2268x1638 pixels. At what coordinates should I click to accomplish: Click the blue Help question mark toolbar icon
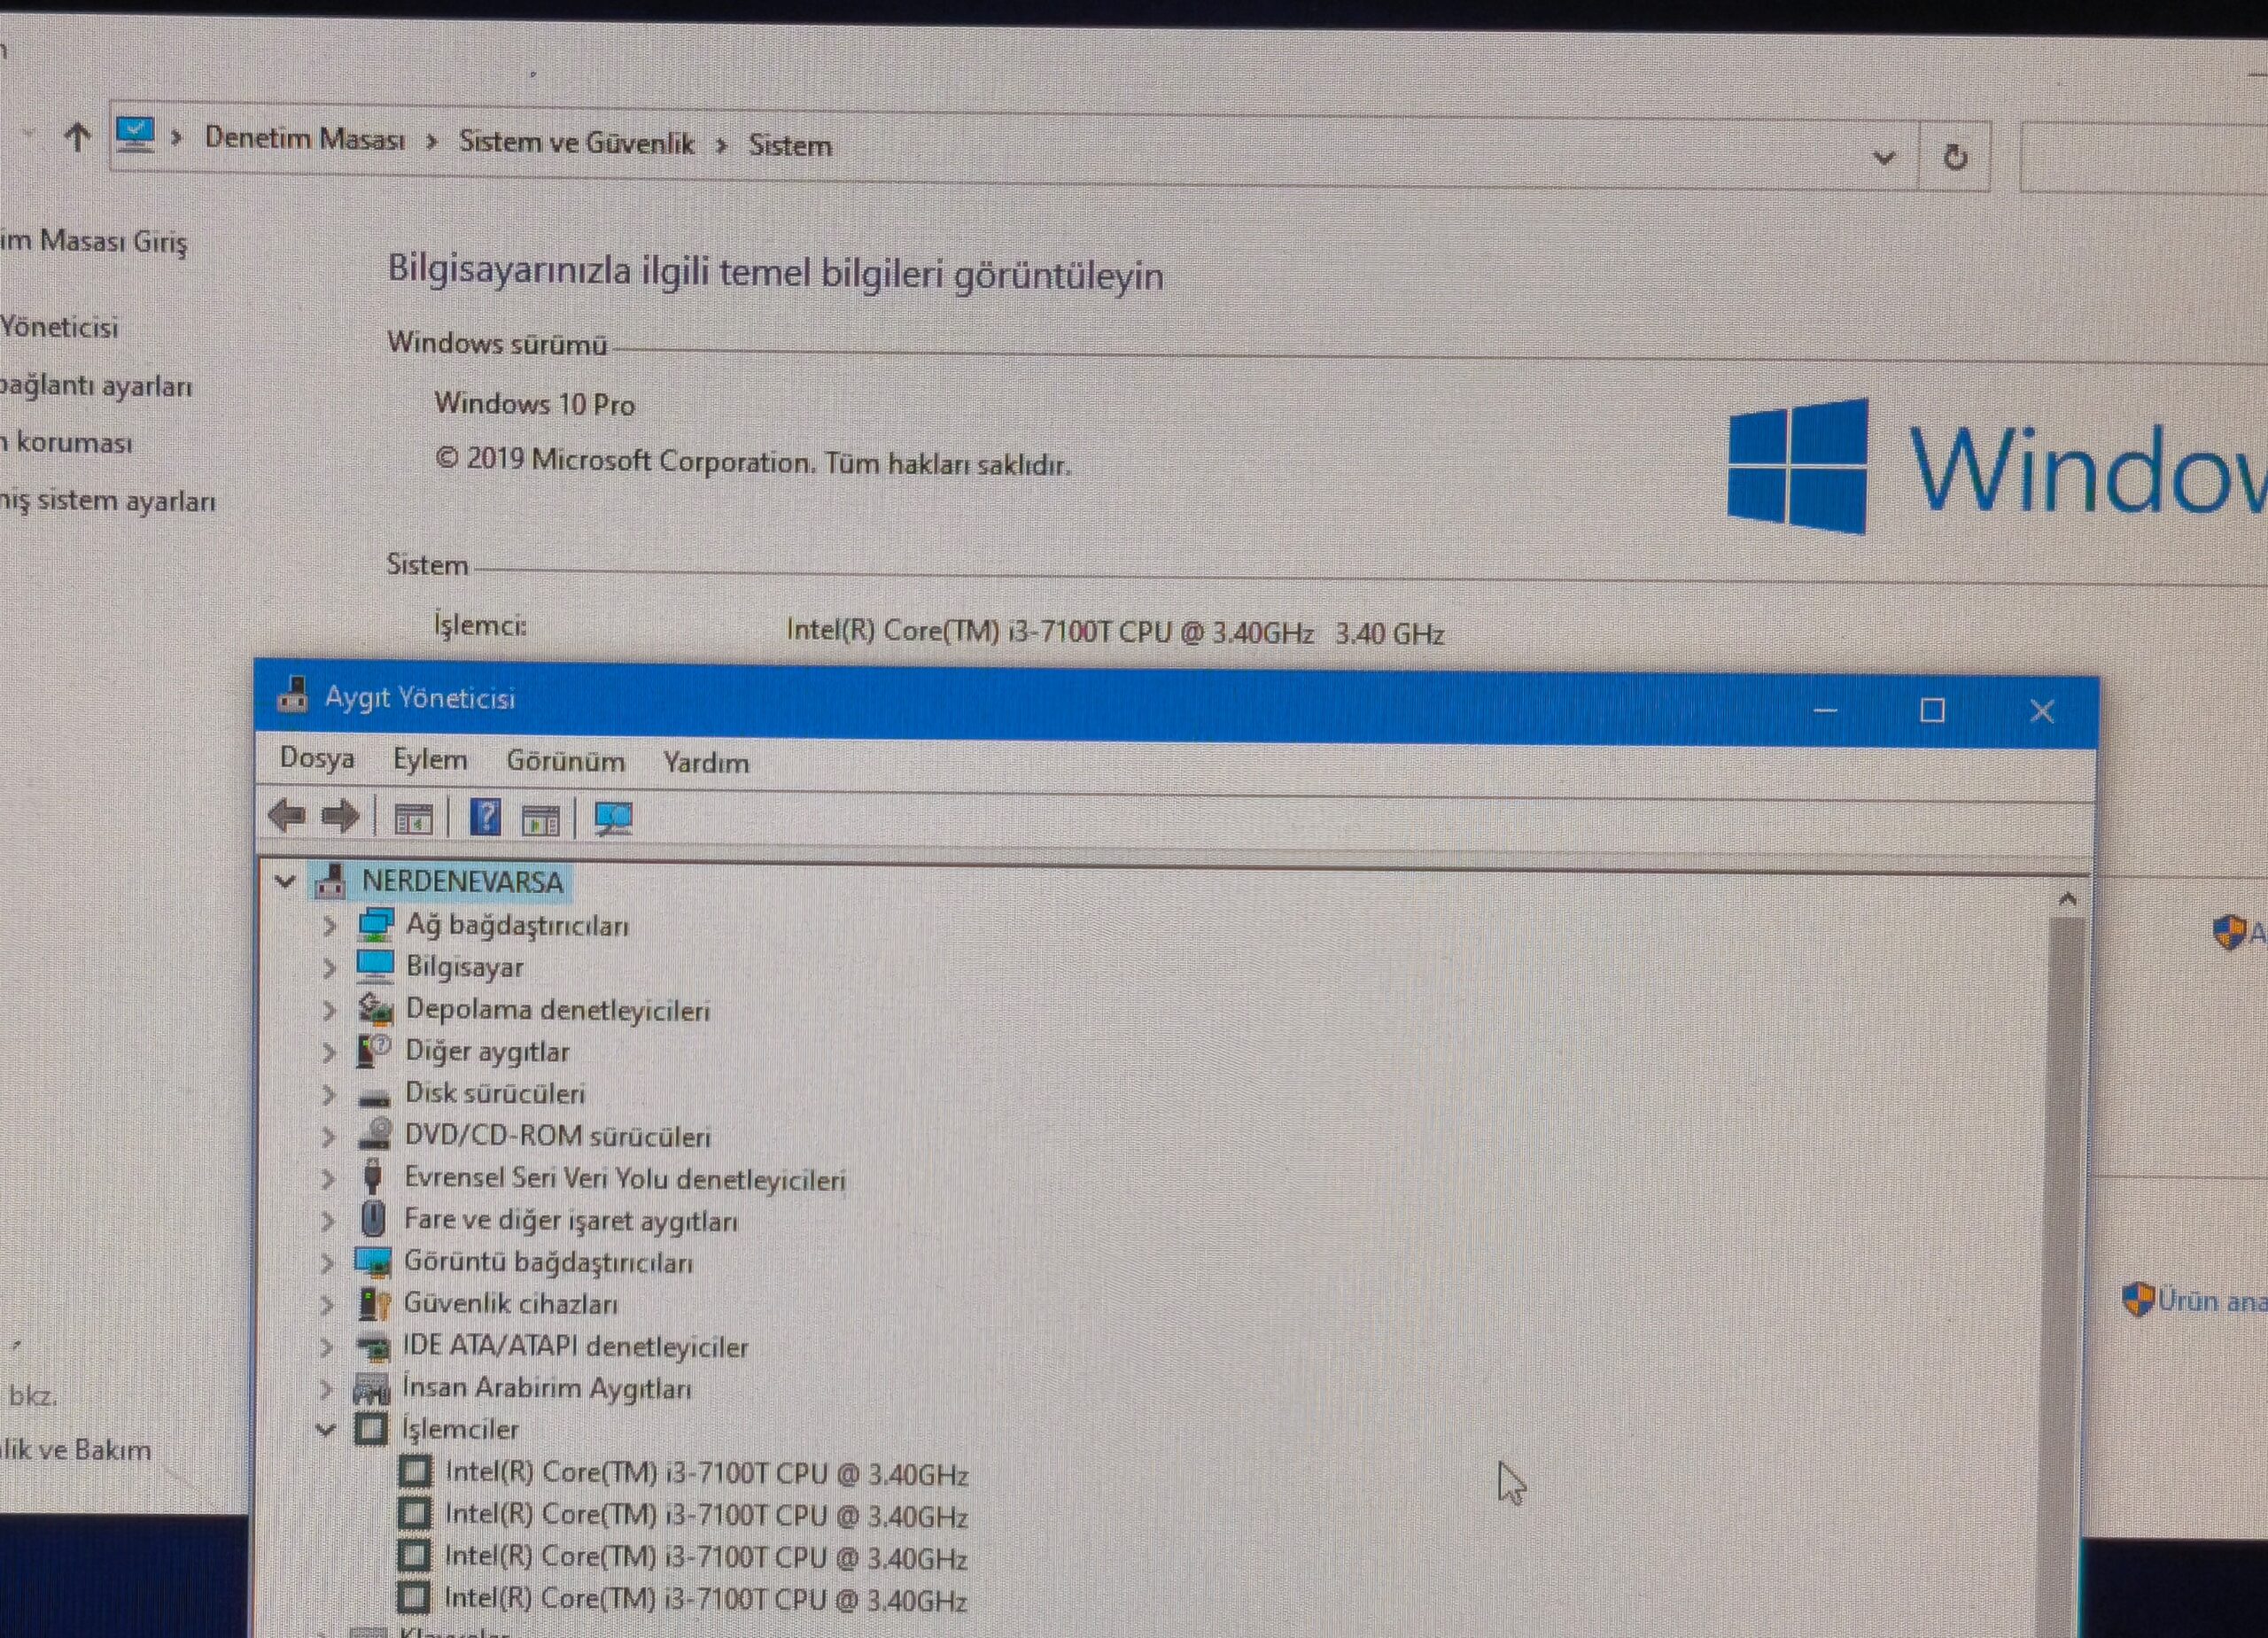pos(485,818)
